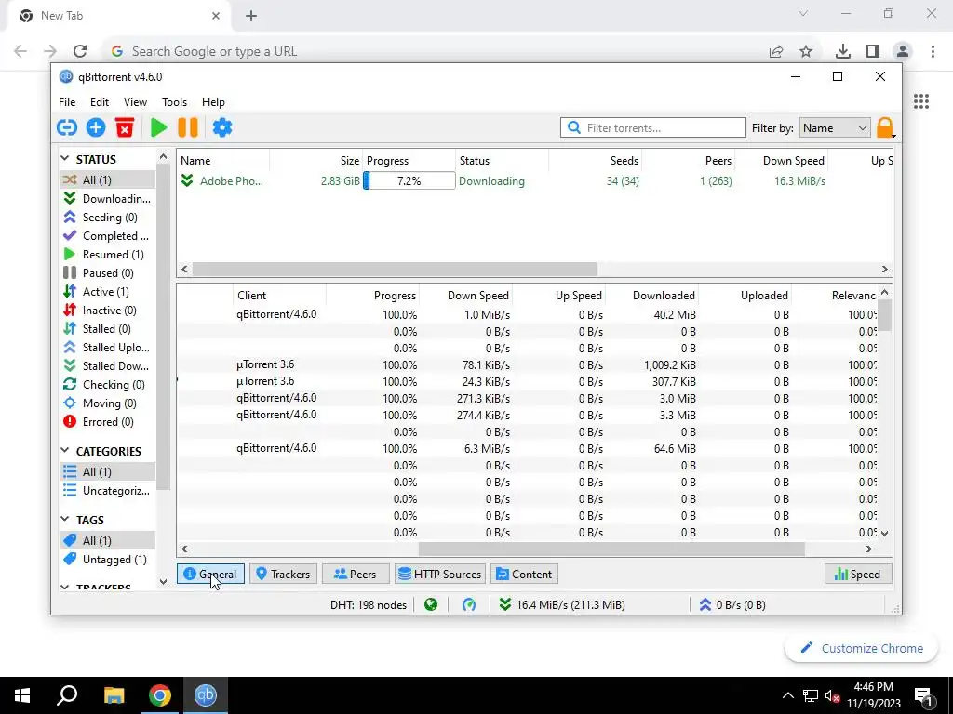Screen dimensions: 953x714
Task: Select Moving (0) status filter
Action: click(x=108, y=403)
